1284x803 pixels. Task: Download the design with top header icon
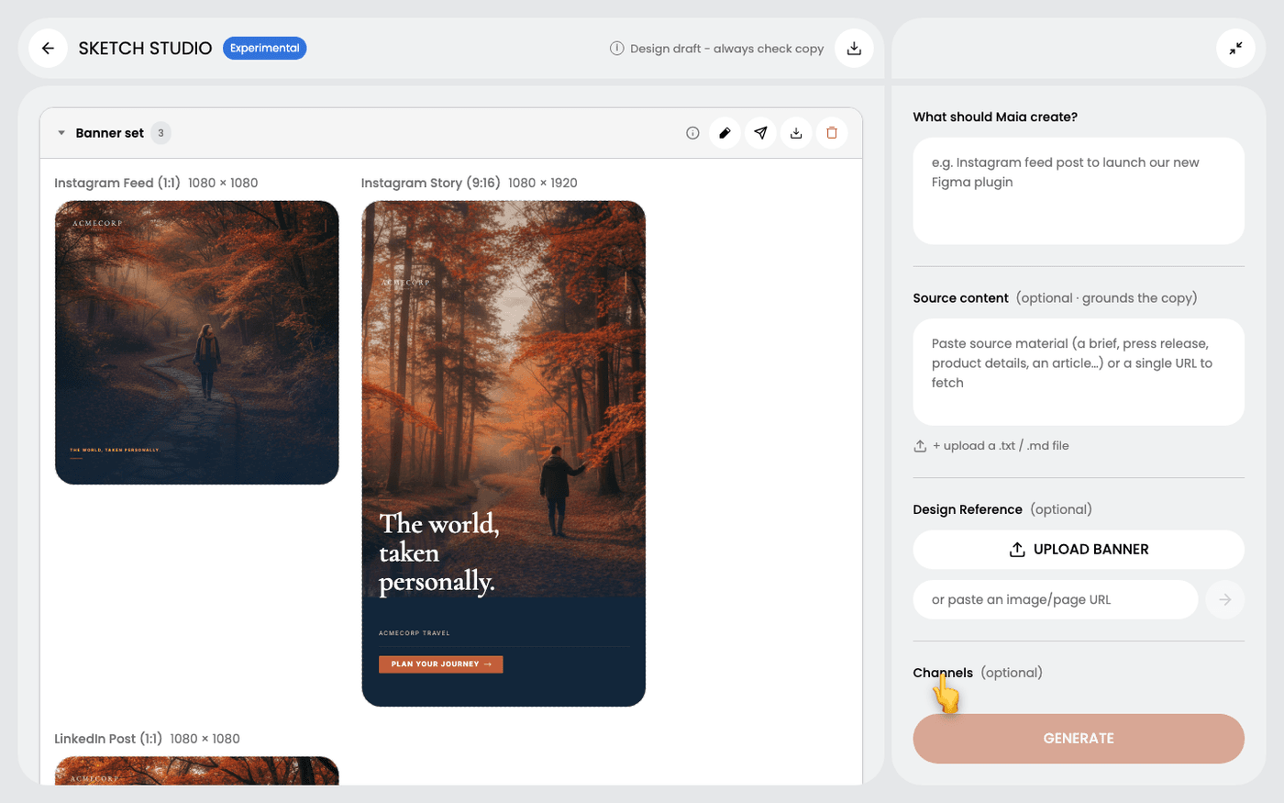854,49
